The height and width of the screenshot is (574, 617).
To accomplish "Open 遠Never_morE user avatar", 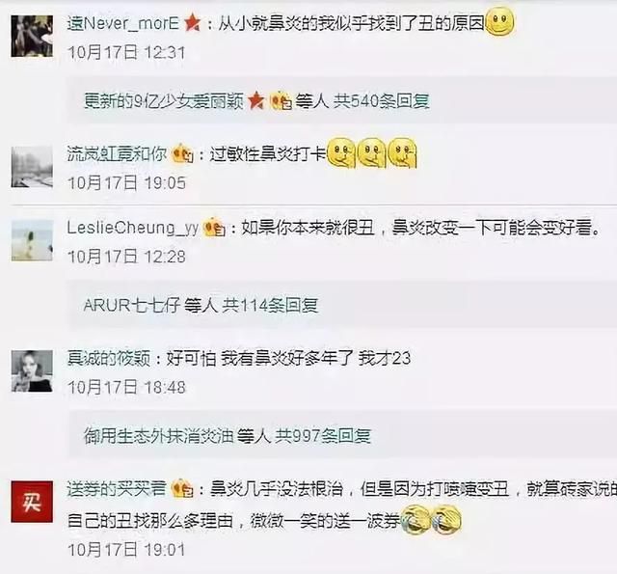I will tap(32, 37).
